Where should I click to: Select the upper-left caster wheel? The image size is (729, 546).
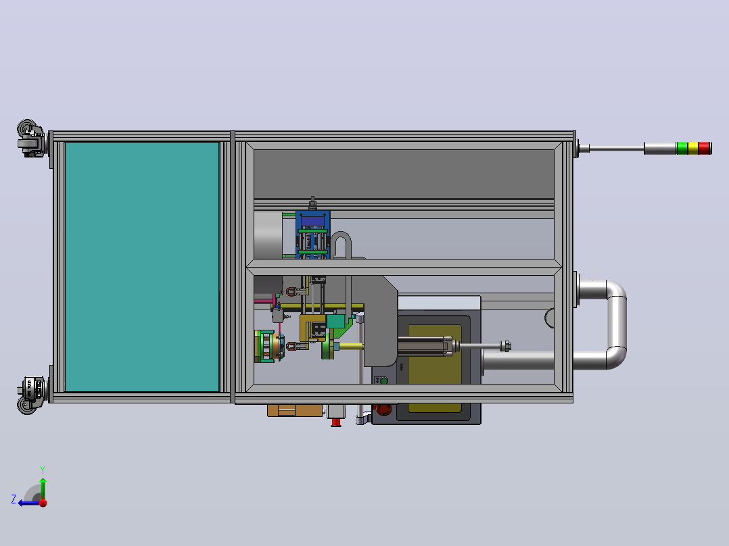pos(30,138)
